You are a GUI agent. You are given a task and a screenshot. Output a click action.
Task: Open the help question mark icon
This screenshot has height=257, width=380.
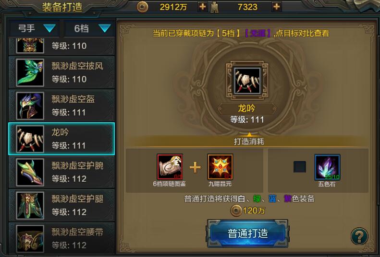(359, 236)
